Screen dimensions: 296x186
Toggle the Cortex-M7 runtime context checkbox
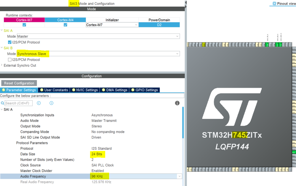point(24,25)
